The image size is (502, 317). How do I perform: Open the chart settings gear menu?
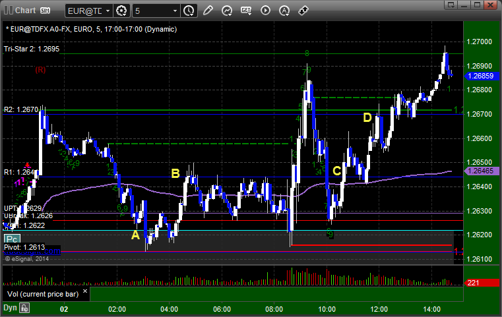[121, 11]
